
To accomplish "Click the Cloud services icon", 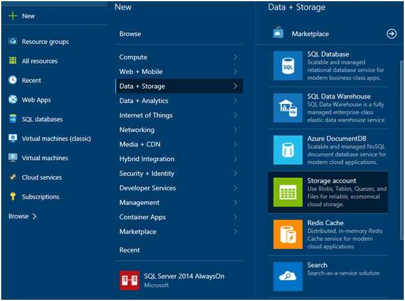I will (13, 177).
